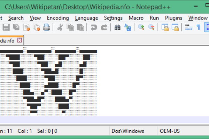Toggle the indent guide icon

[207, 27]
